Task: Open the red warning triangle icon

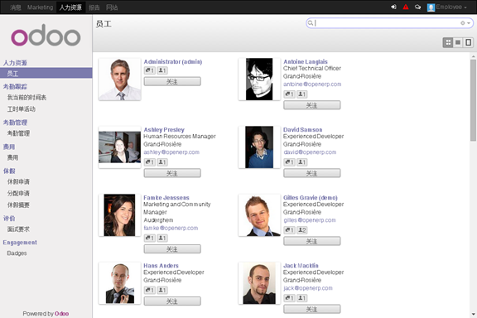Action: (x=406, y=7)
